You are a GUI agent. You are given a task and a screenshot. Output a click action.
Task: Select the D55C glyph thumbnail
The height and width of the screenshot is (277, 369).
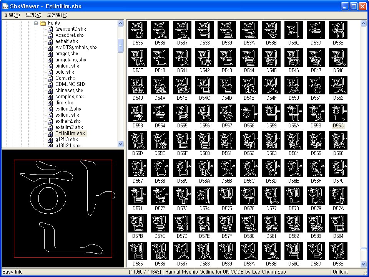338,113
